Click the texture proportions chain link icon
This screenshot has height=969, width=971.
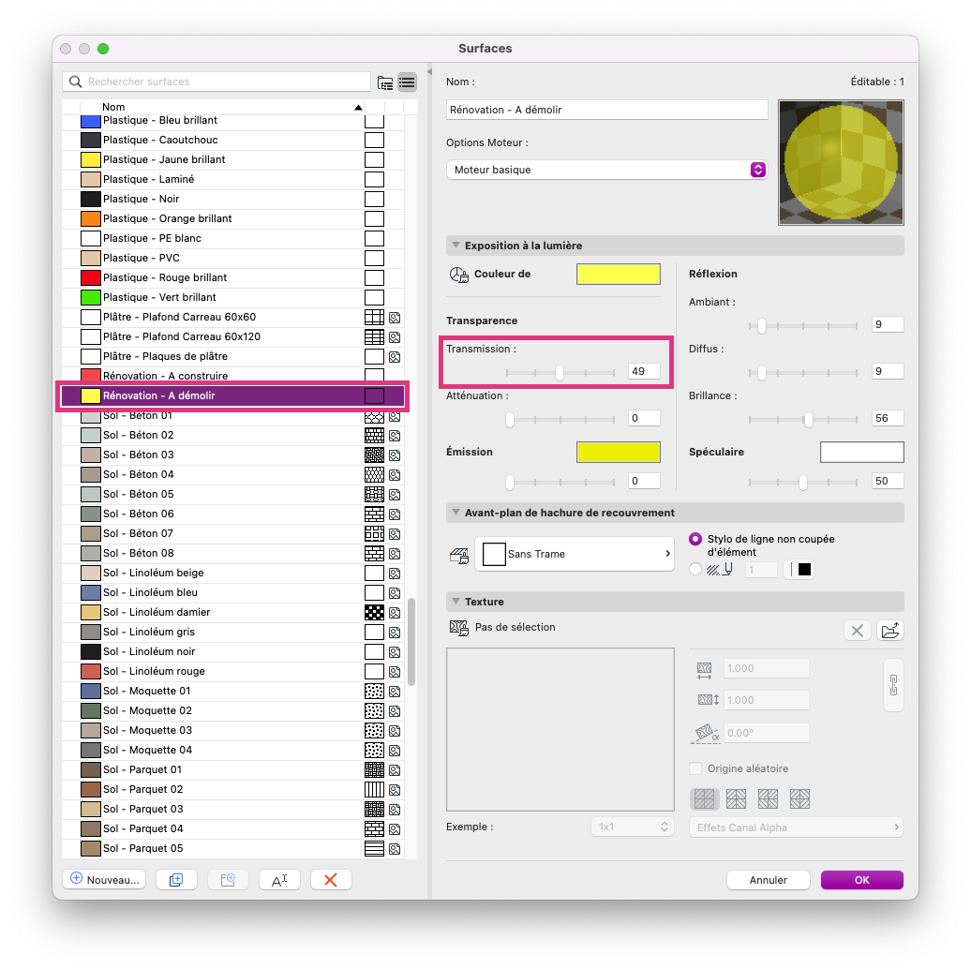coord(893,685)
